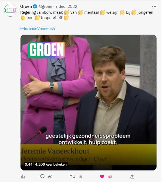Click the 4.206 keer bekeken view count
The image size is (163, 182).
[51, 164]
